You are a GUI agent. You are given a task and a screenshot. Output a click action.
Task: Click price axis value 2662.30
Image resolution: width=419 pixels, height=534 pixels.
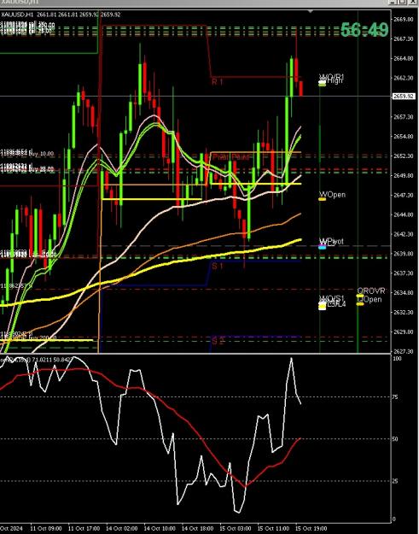[404, 78]
